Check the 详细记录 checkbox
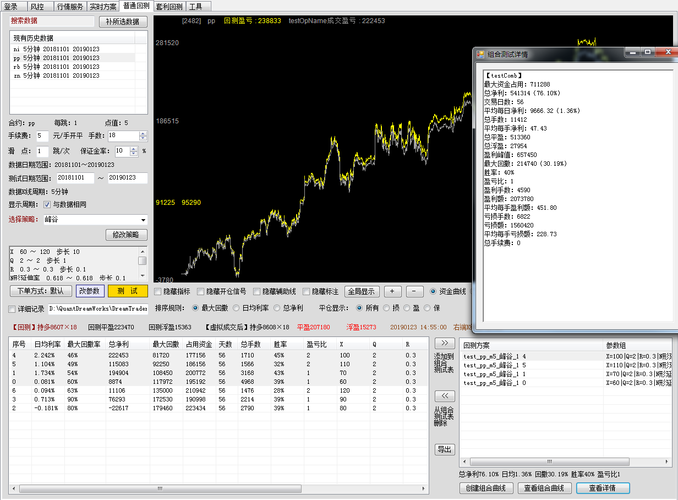 tap(12, 309)
